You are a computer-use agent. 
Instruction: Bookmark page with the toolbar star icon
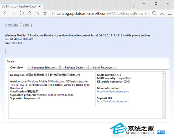(45, 13)
